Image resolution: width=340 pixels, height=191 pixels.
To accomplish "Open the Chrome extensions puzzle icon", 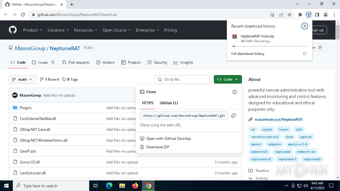I will [300, 15].
